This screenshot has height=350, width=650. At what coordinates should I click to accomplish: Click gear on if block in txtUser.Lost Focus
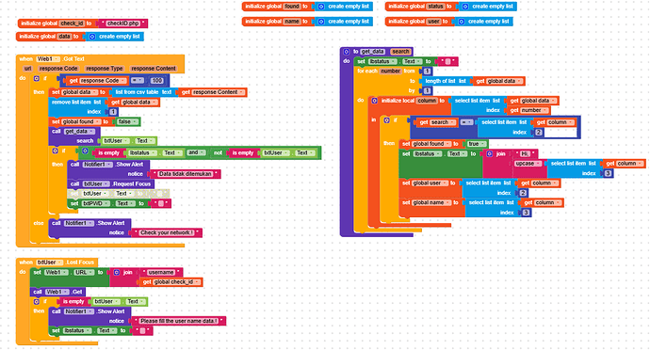[37, 302]
